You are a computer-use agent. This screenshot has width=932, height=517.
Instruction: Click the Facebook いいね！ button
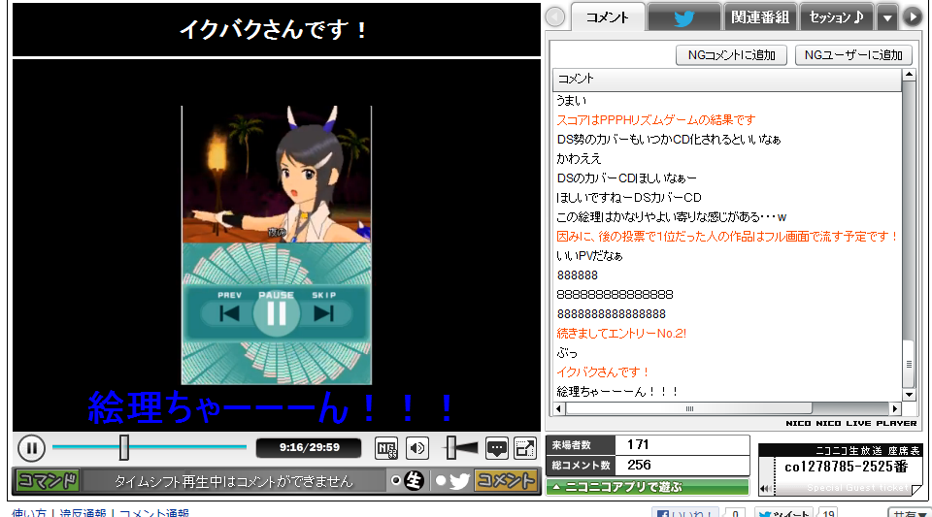pos(685,513)
